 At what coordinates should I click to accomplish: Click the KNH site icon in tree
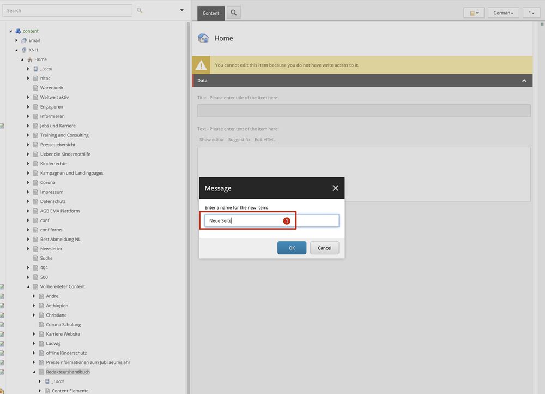click(23, 50)
